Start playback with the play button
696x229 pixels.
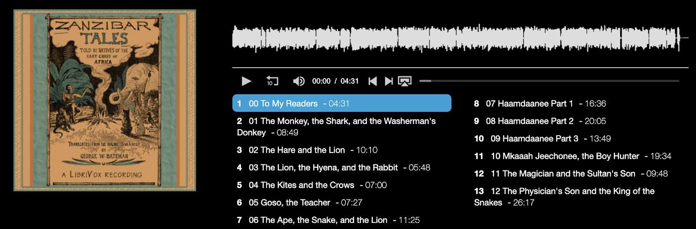246,81
